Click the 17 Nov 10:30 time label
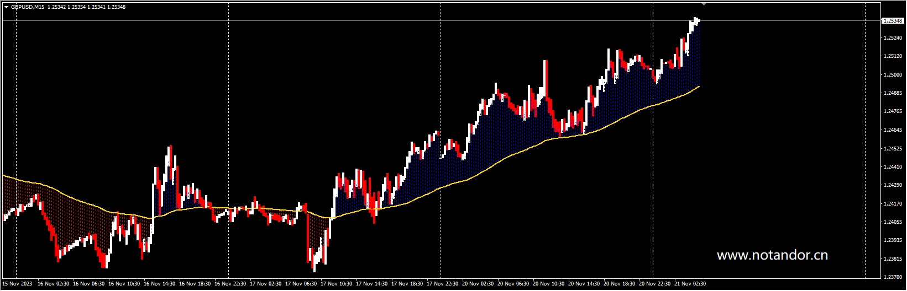 [x=337, y=284]
